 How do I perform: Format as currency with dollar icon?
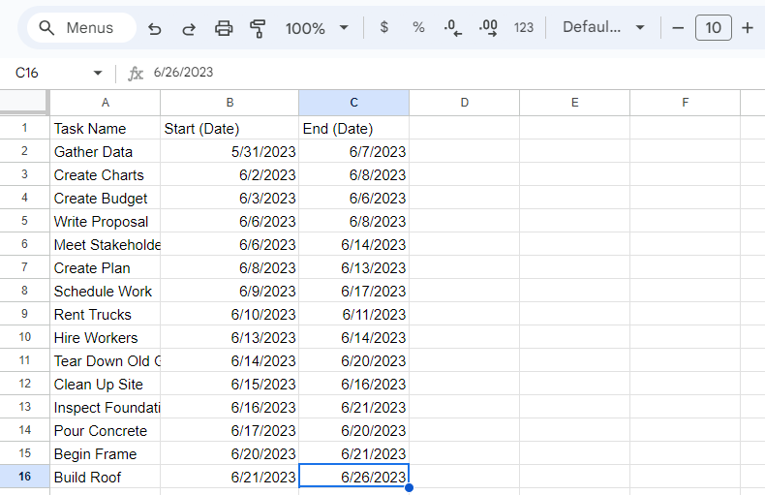click(x=384, y=27)
